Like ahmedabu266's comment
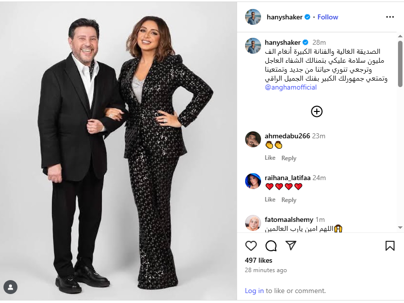404x303 pixels. pyautogui.click(x=270, y=158)
